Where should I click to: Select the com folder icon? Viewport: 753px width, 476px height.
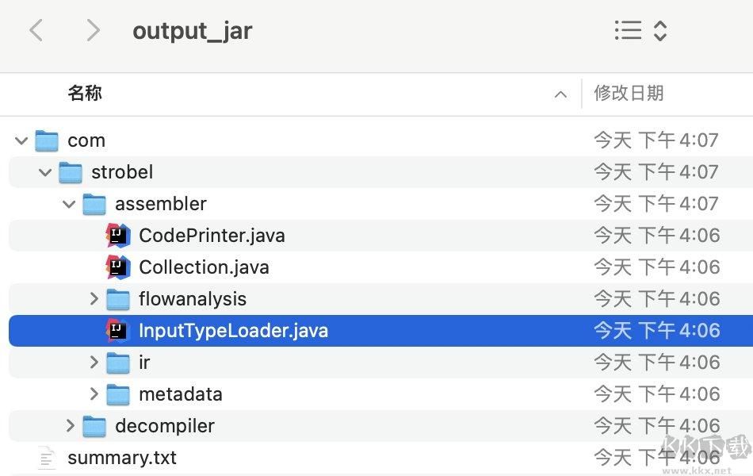pyautogui.click(x=47, y=141)
